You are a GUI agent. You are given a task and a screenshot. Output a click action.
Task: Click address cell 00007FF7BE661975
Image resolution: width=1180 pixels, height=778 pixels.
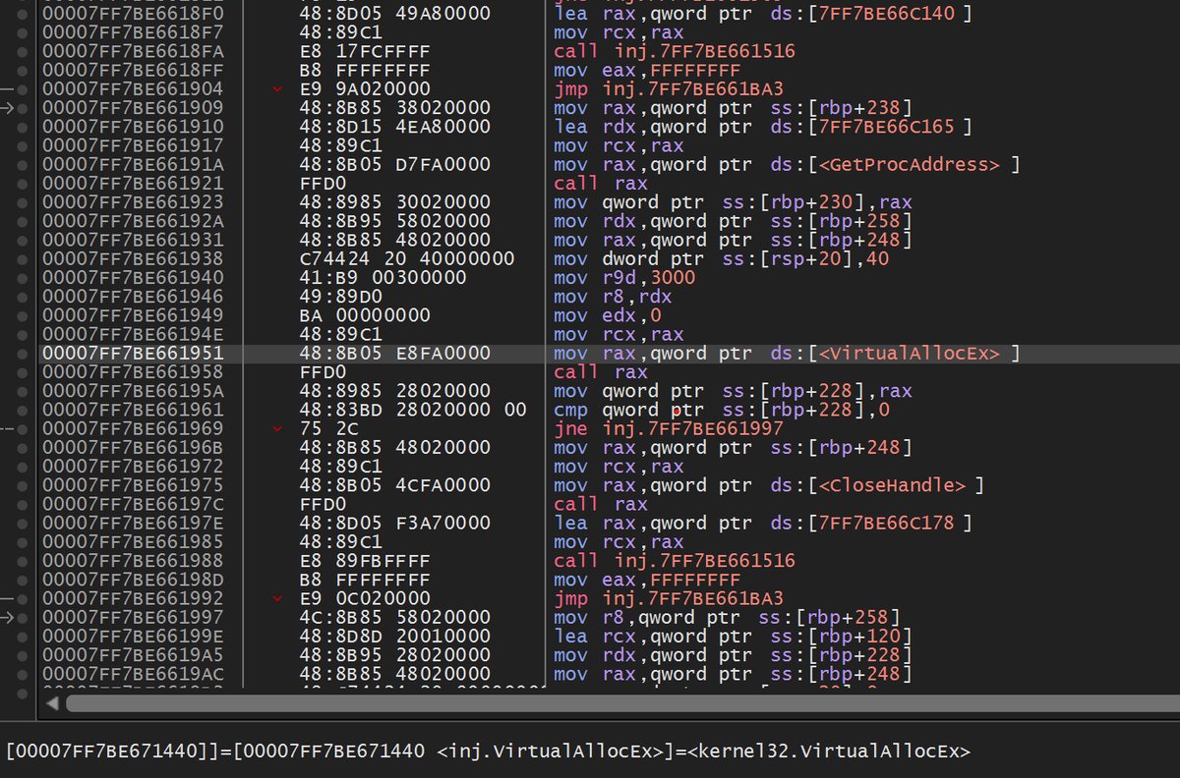pyautogui.click(x=133, y=485)
